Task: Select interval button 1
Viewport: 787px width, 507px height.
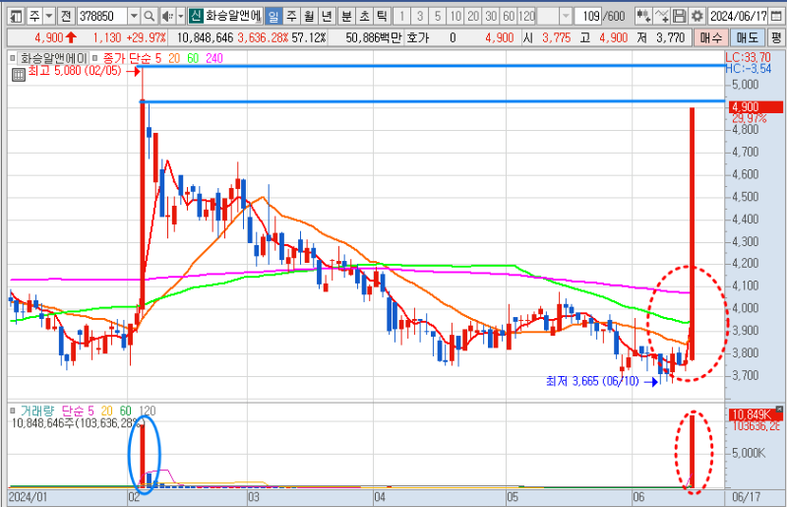Action: pos(401,16)
